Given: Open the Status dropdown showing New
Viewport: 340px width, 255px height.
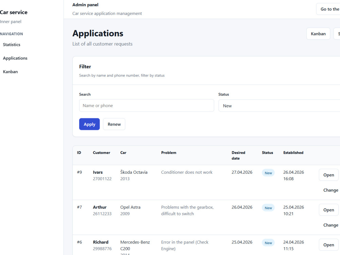Looking at the screenshot, I should coord(279,106).
